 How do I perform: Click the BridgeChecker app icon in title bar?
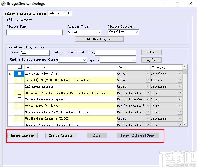(3, 4)
